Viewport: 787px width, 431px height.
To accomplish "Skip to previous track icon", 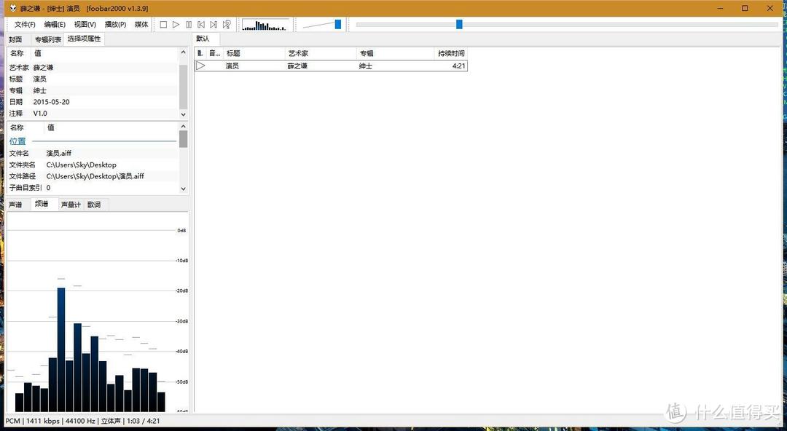I will [201, 24].
